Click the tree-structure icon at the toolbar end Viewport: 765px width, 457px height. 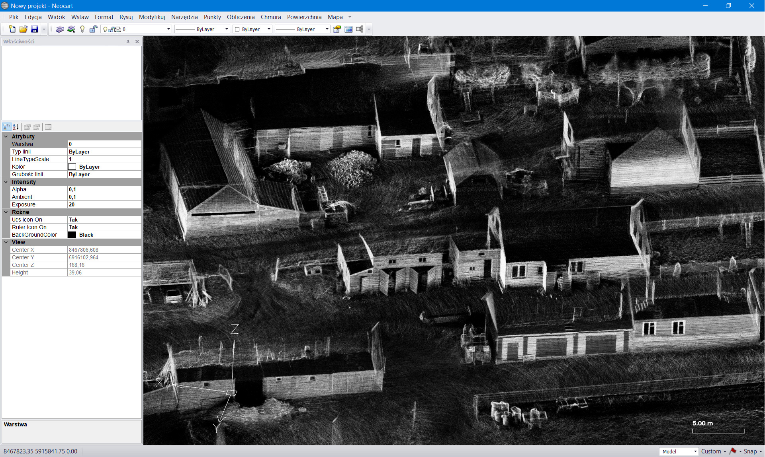360,29
